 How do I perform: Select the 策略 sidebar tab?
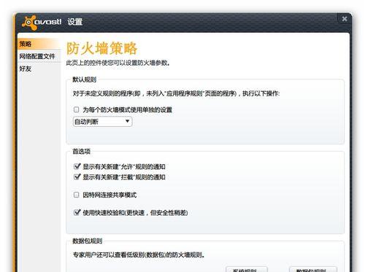pyautogui.click(x=39, y=44)
